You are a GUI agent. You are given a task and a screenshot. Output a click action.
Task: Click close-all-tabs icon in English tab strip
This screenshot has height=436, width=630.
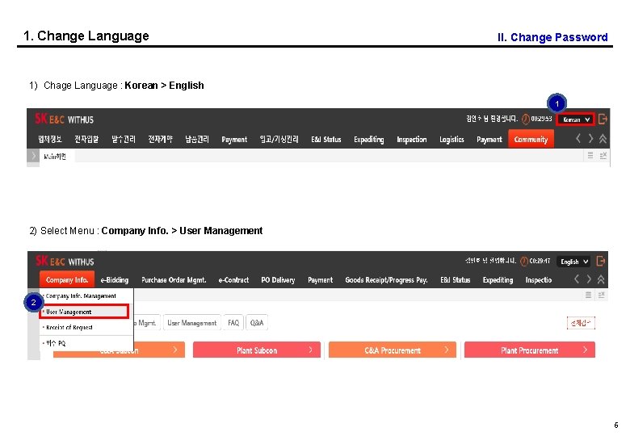[601, 295]
